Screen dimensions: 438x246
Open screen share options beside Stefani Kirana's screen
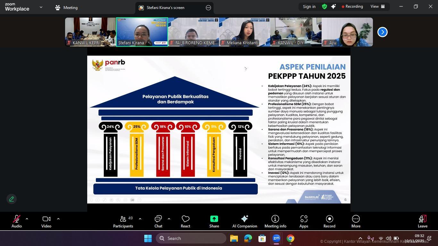coord(208,8)
